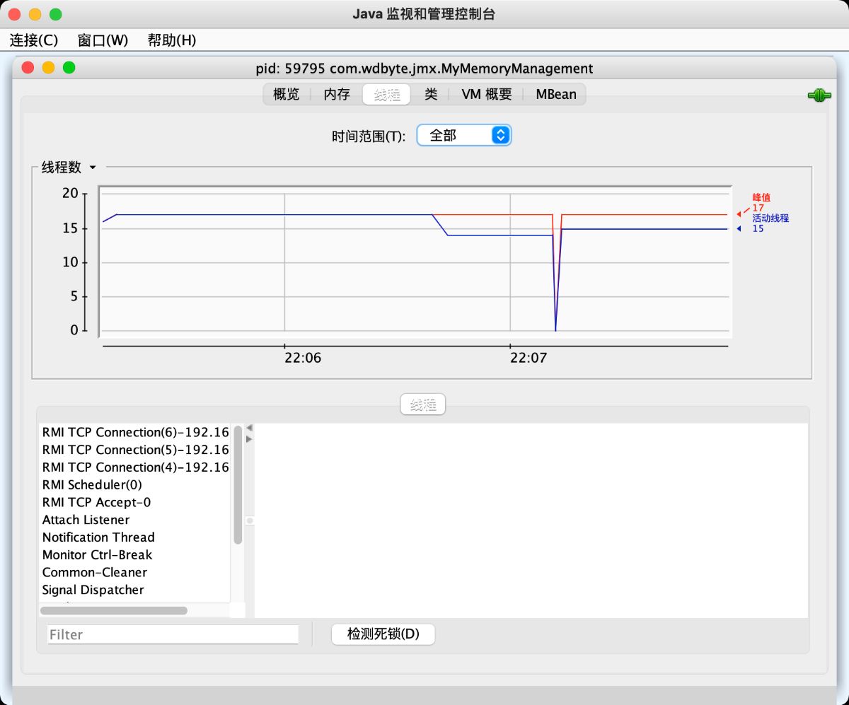This screenshot has width=849, height=705.
Task: Open the 时间范围 combo box
Action: 463,135
